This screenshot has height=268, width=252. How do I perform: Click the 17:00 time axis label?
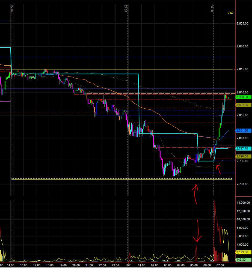click(x=37, y=266)
